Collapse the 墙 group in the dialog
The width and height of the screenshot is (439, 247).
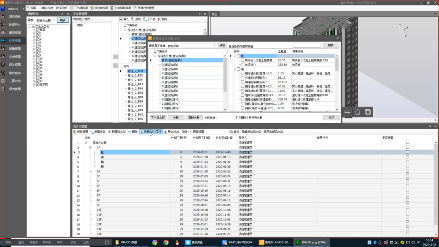(235, 69)
